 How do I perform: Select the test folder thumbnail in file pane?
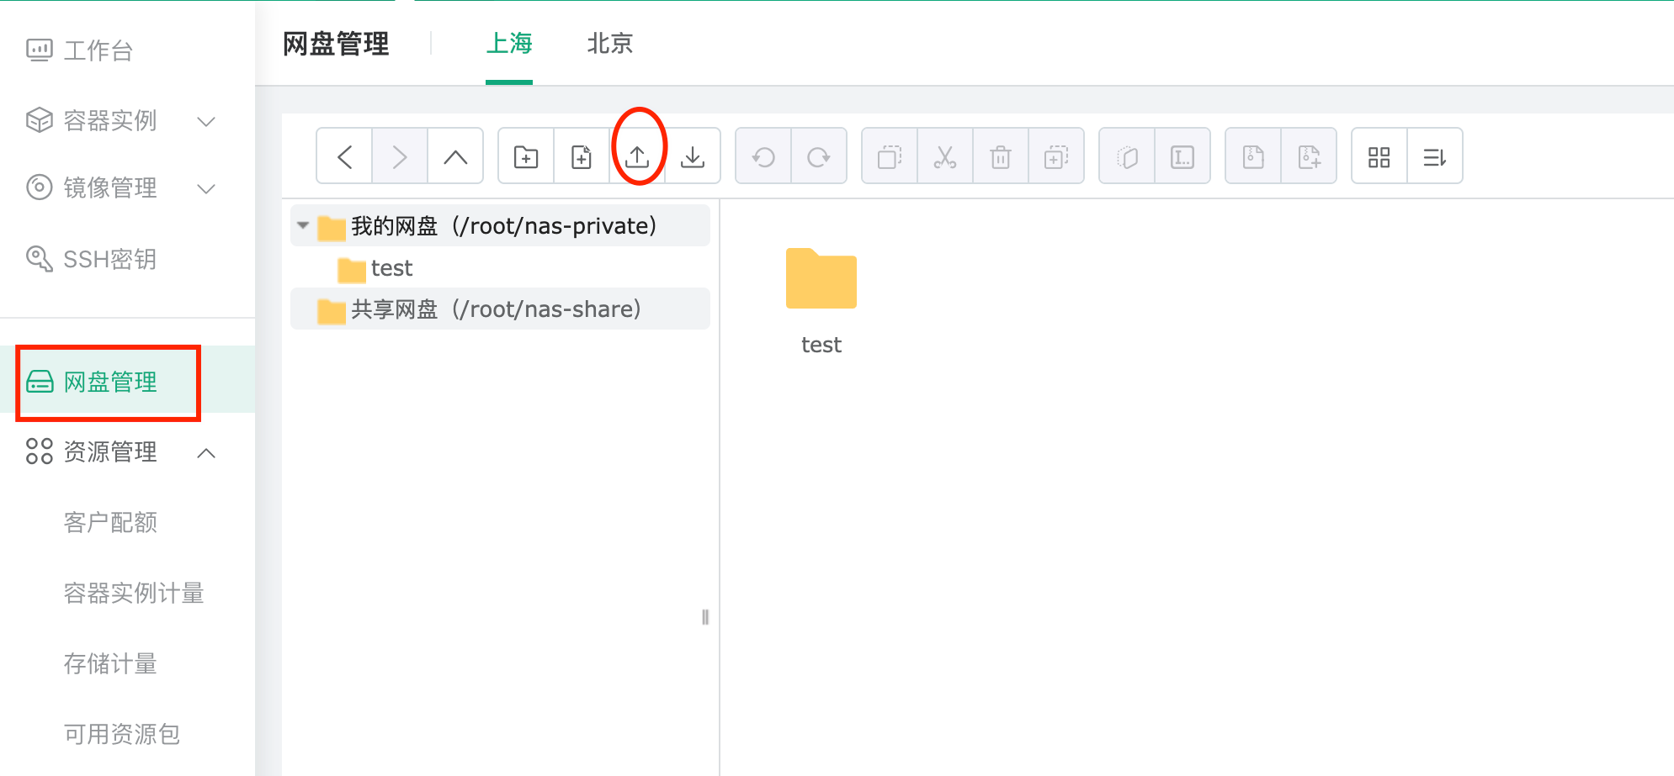[821, 279]
